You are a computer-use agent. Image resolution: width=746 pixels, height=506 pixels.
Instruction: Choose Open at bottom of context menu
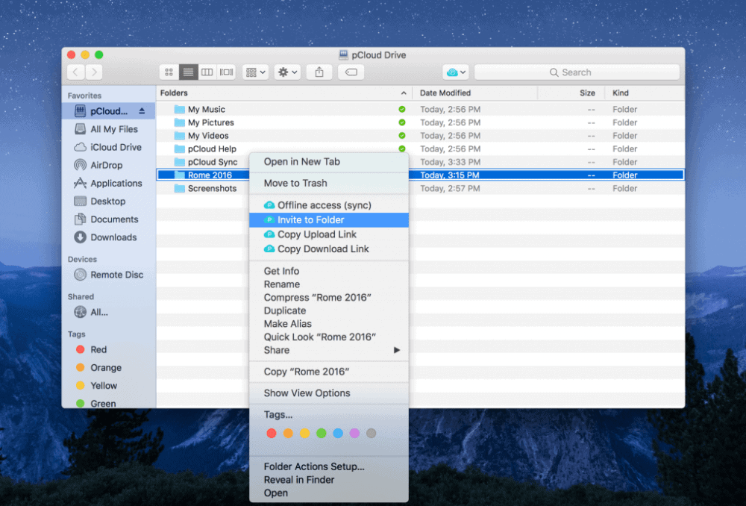[x=329, y=493]
